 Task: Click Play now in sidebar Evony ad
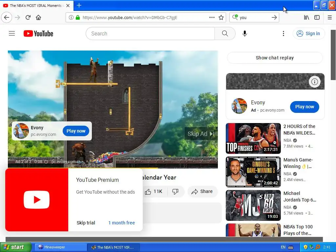coord(304,107)
